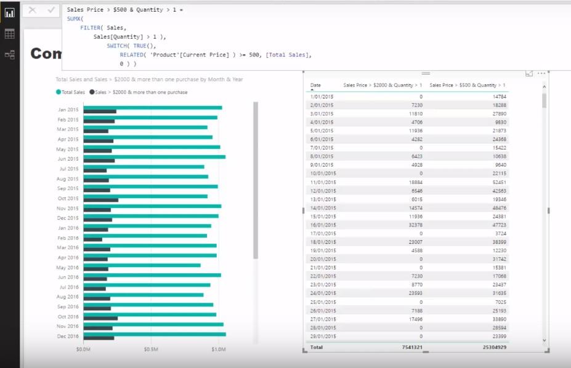The width and height of the screenshot is (571, 368).
Task: Switch to the Report view icon
Action: [x=10, y=13]
